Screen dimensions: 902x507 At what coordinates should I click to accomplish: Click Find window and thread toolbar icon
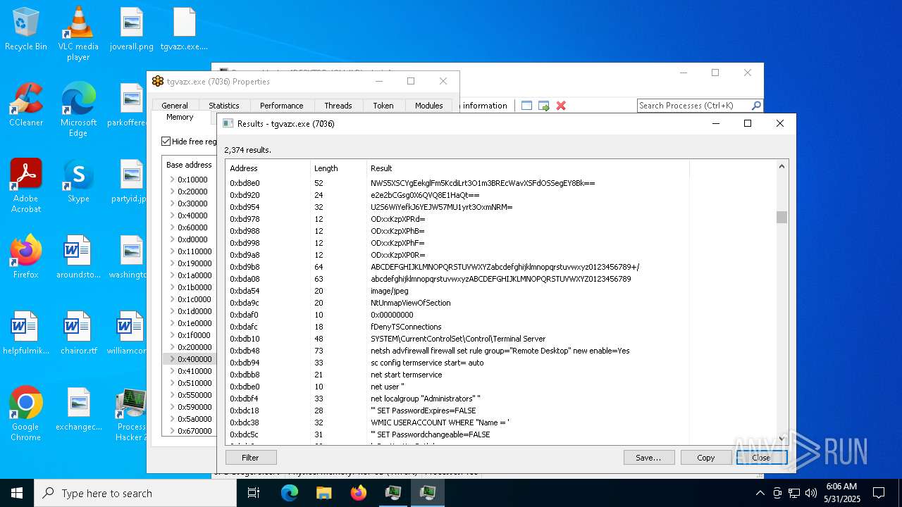(x=544, y=106)
